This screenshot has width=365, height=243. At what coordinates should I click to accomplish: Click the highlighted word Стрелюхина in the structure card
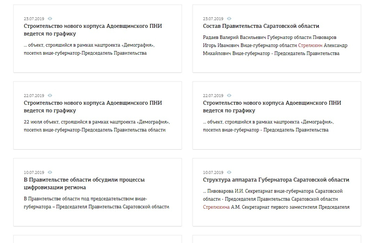pyautogui.click(x=216, y=207)
